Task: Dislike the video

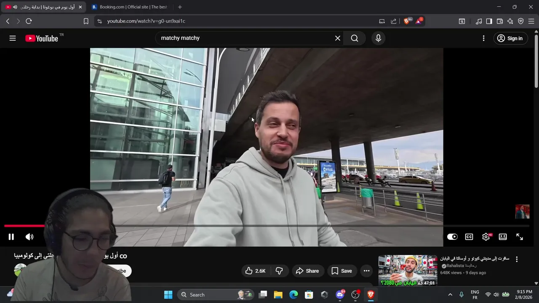Action: pyautogui.click(x=279, y=271)
